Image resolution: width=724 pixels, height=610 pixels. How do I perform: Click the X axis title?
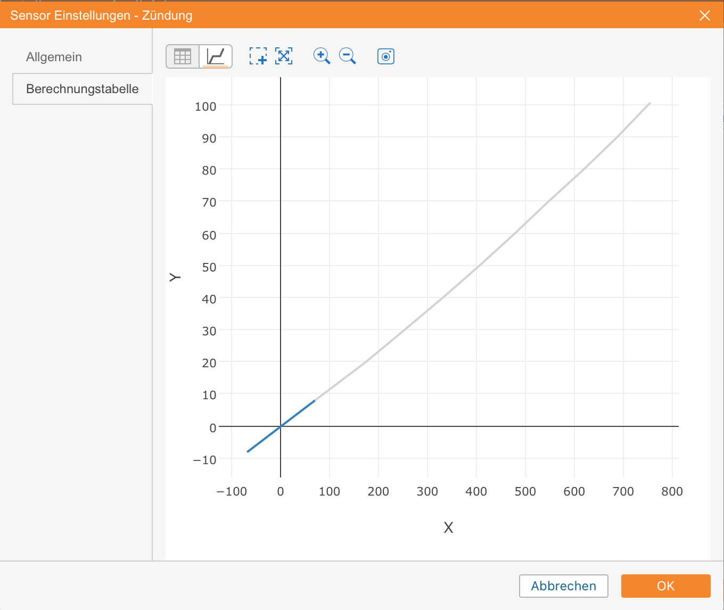coord(448,527)
